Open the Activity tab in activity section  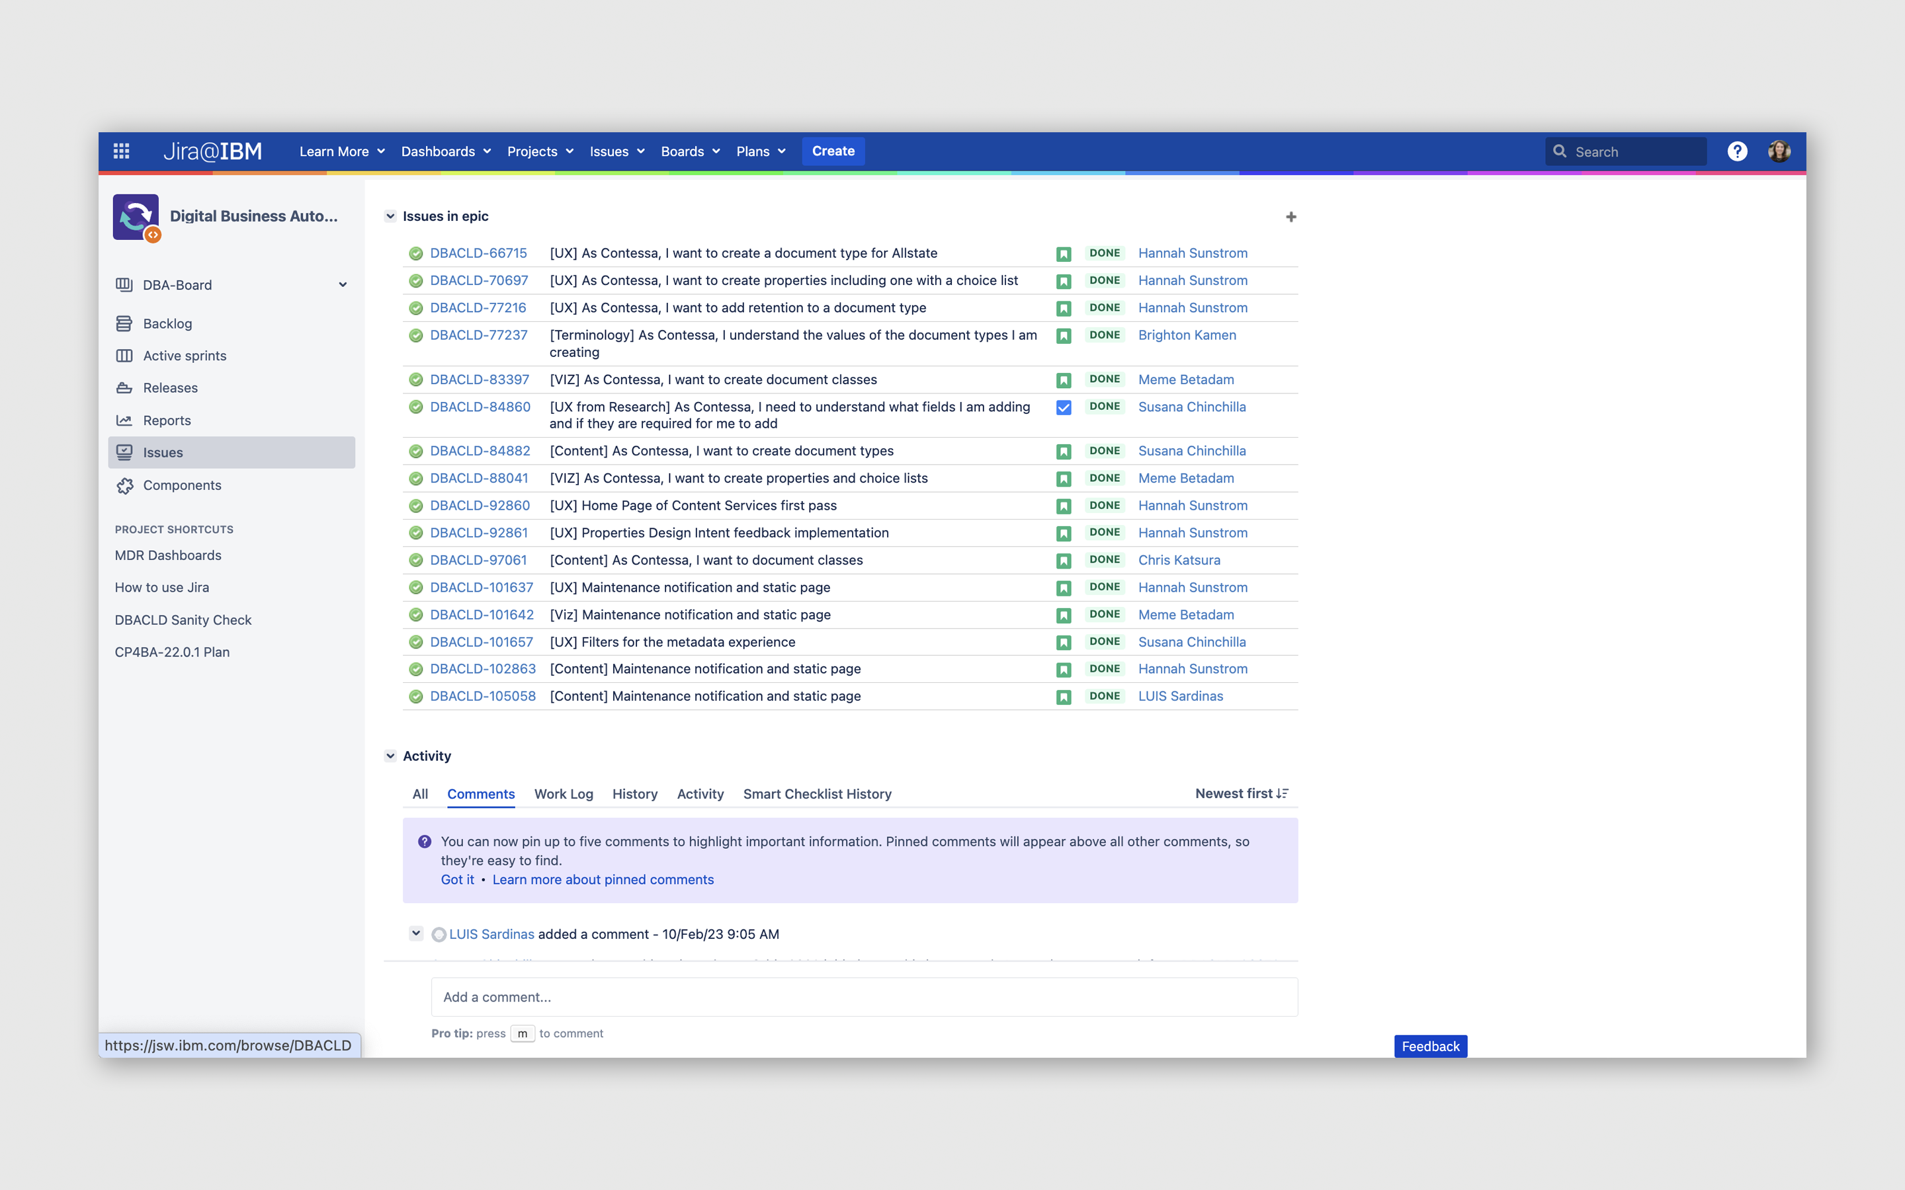700,794
